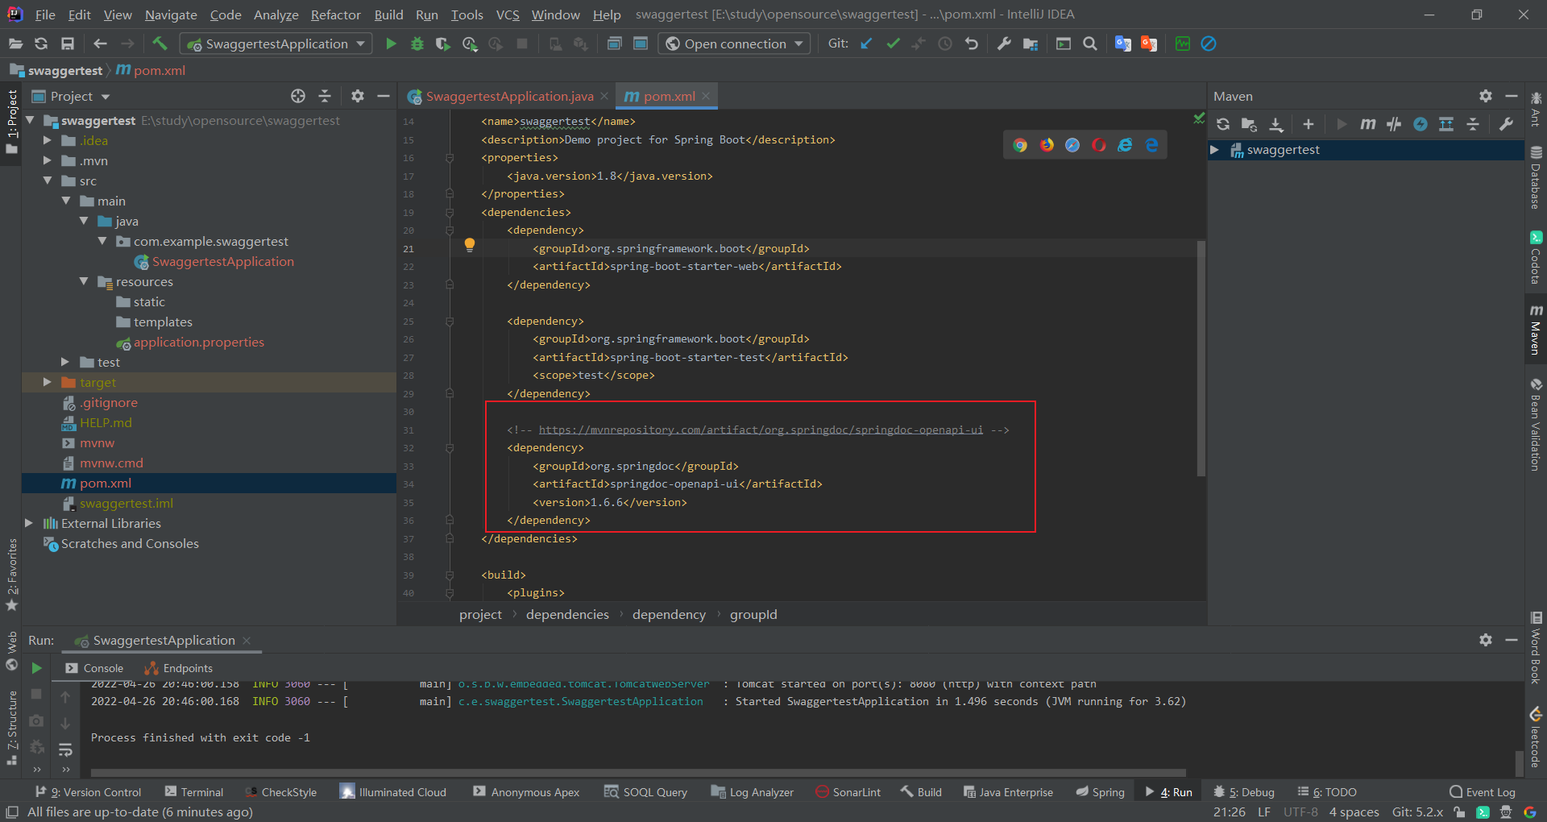Click the Git: 5.2.x branch widget

[1417, 812]
